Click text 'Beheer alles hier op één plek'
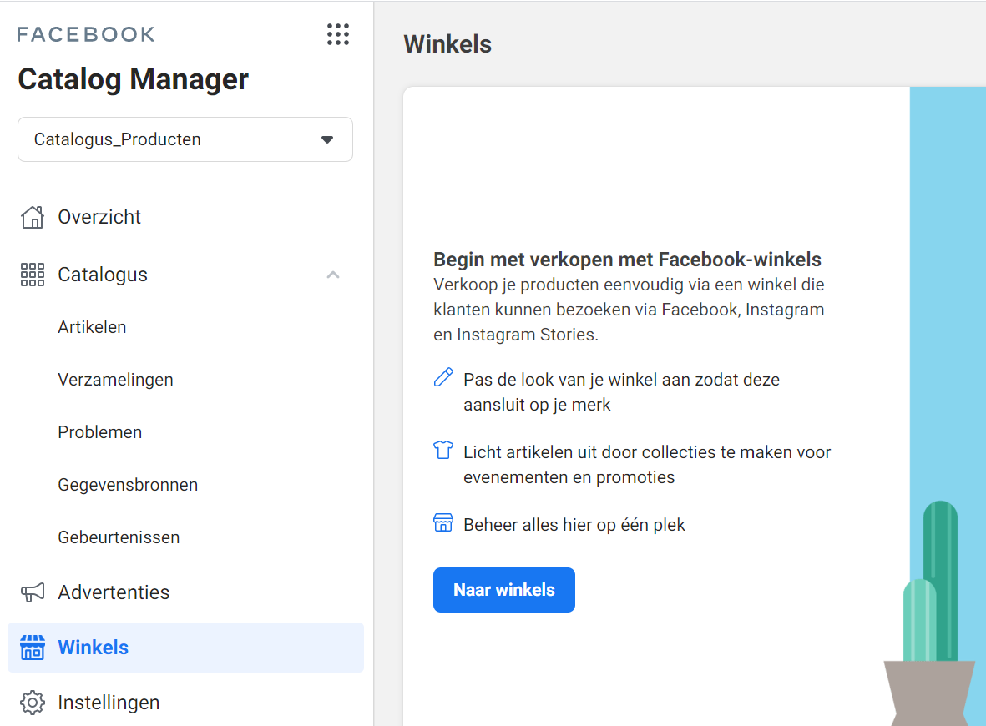This screenshot has width=986, height=726. coord(574,525)
